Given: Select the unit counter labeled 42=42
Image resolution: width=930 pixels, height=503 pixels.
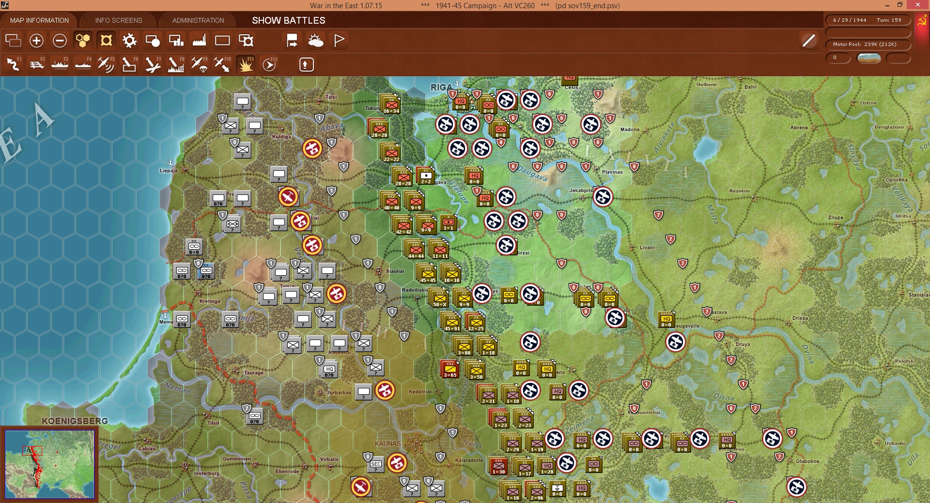Looking at the screenshot, I should (x=403, y=226).
